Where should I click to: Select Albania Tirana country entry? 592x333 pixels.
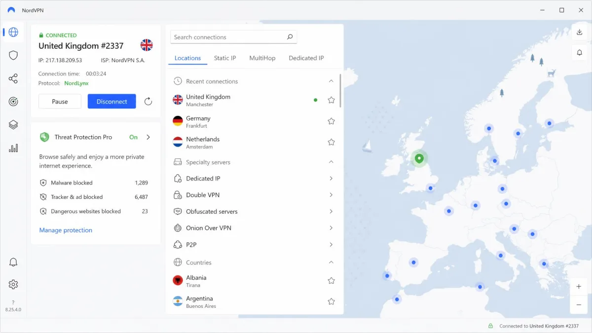(x=254, y=281)
